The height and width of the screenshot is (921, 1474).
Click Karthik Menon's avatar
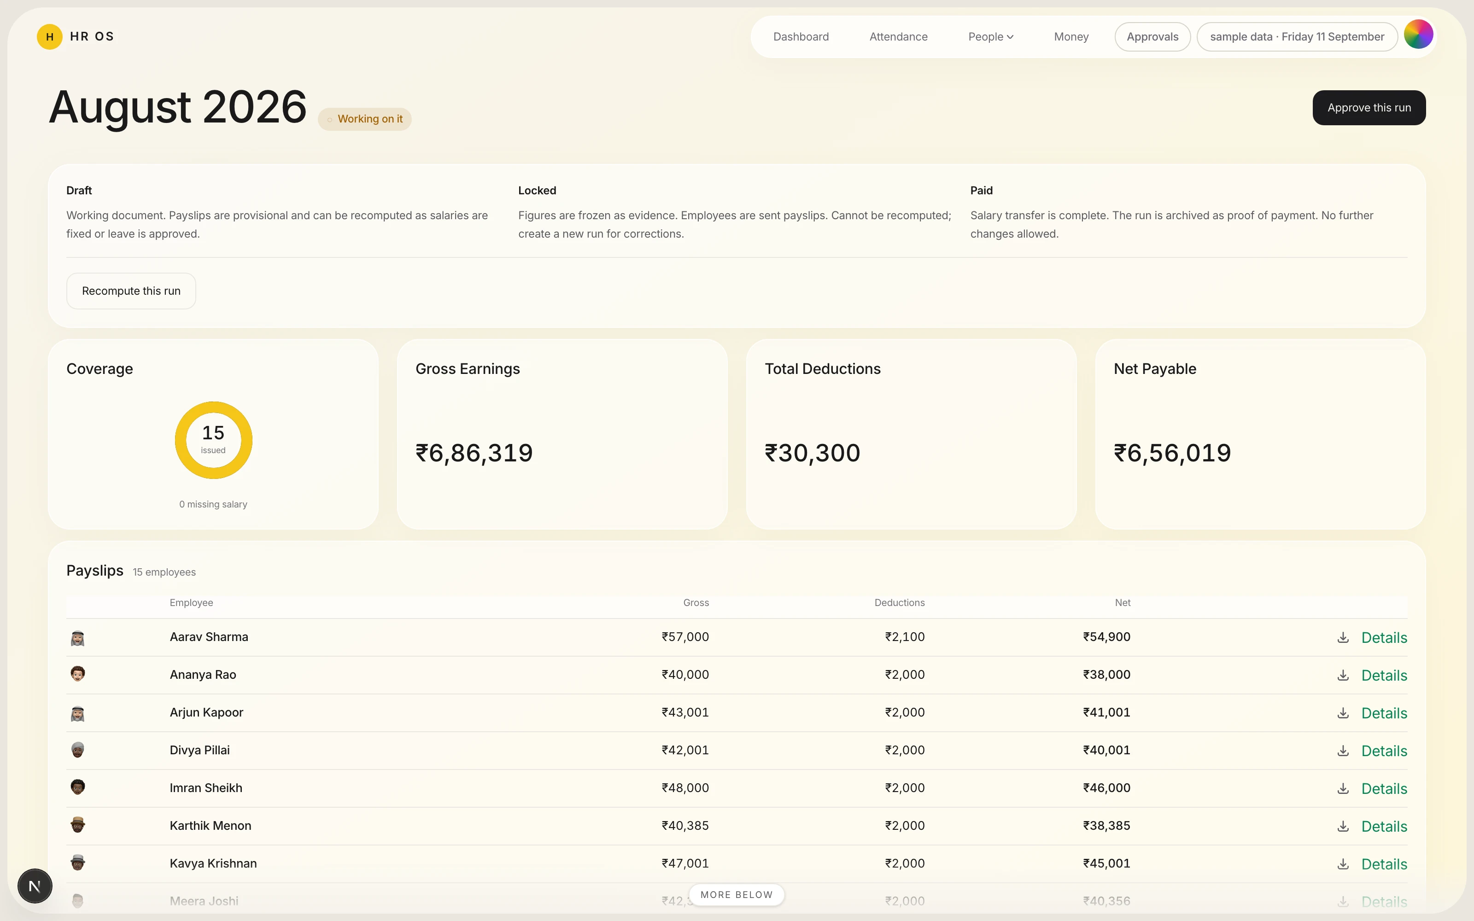click(77, 825)
